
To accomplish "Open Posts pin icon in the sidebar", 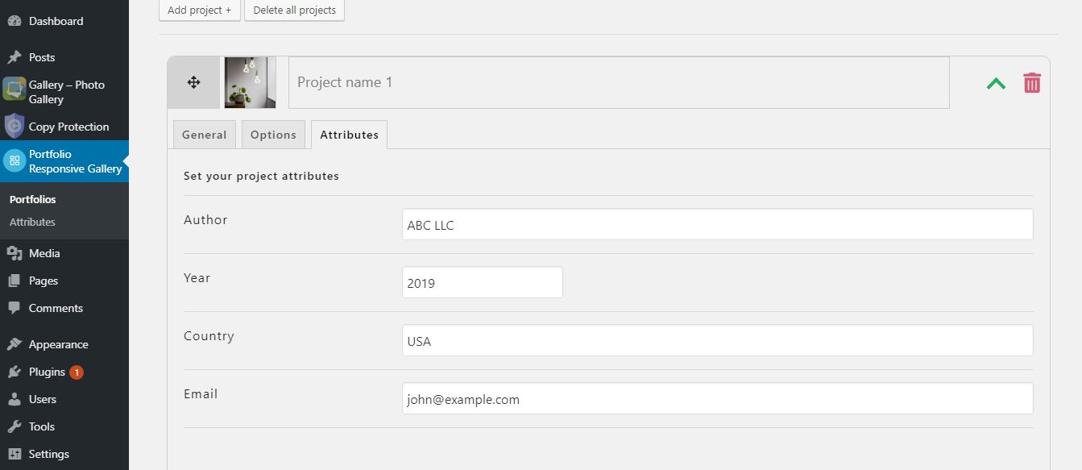I will pos(15,57).
